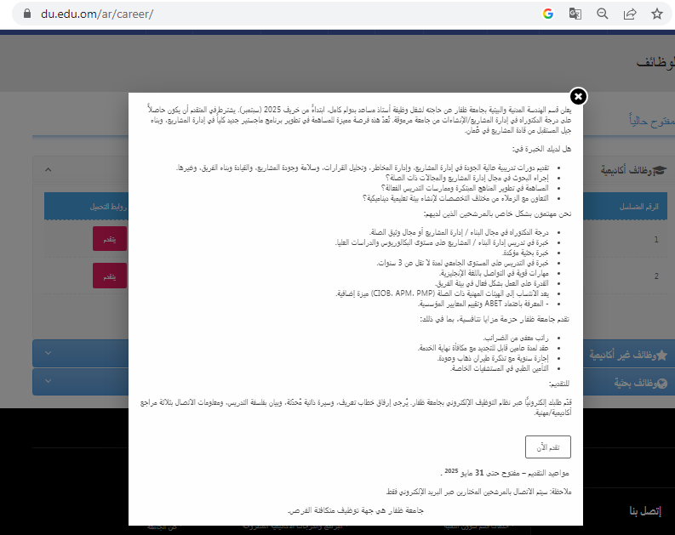This screenshot has width=675, height=535.
Task: Expand the وظائف بحثية section chevron
Action: 48,383
